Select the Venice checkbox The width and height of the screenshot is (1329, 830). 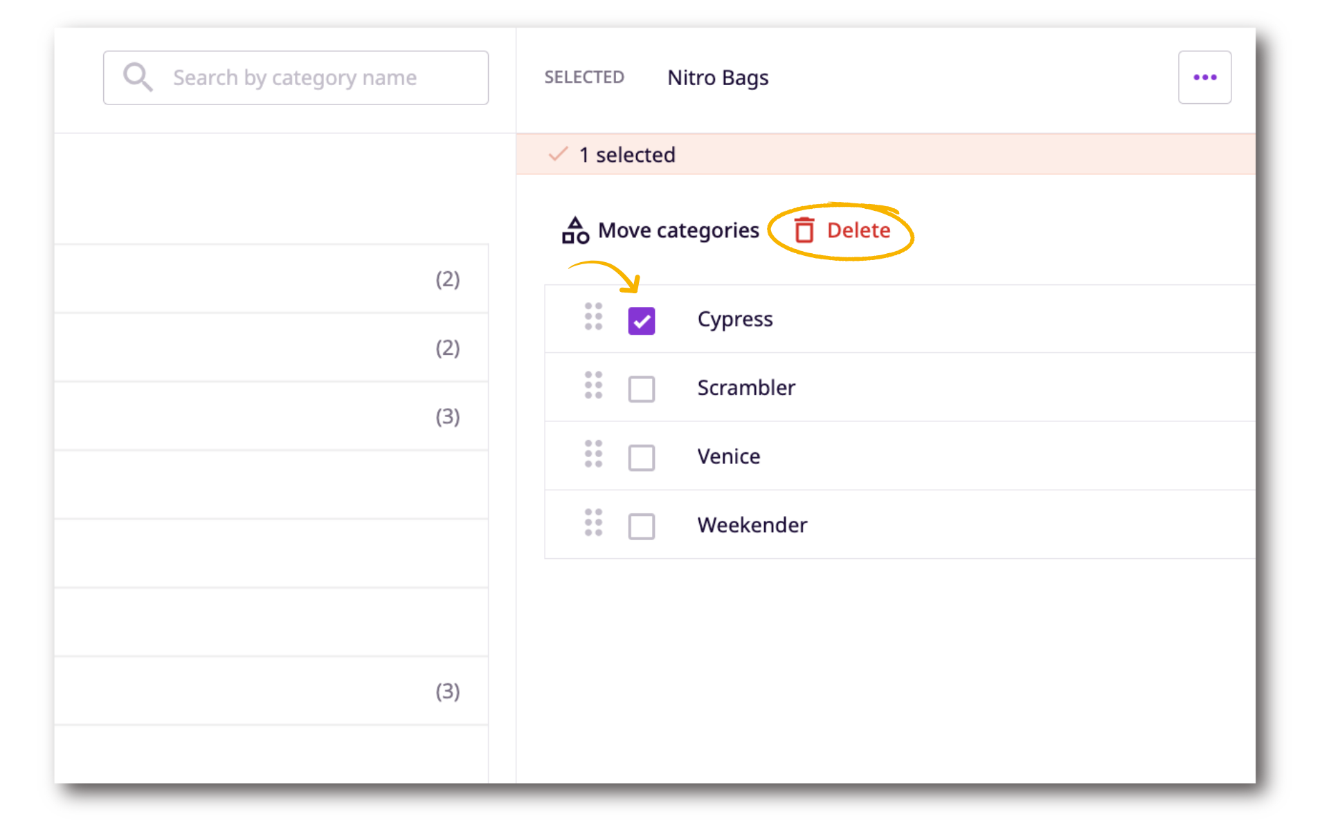641,457
